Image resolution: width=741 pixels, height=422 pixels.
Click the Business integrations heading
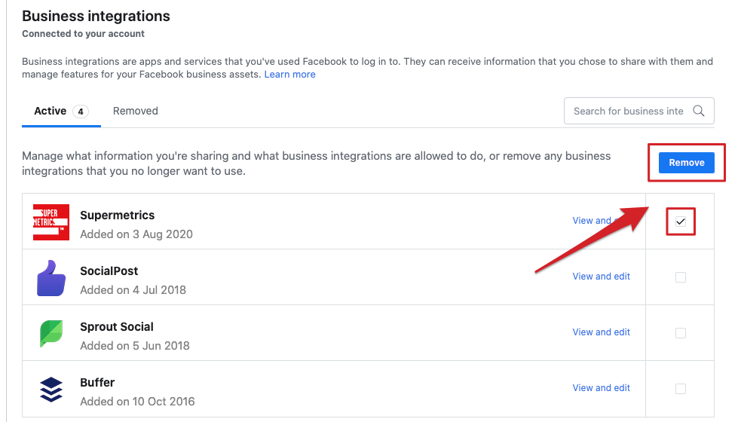96,16
